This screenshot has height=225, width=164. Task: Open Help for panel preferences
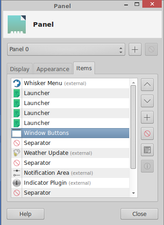(25, 214)
